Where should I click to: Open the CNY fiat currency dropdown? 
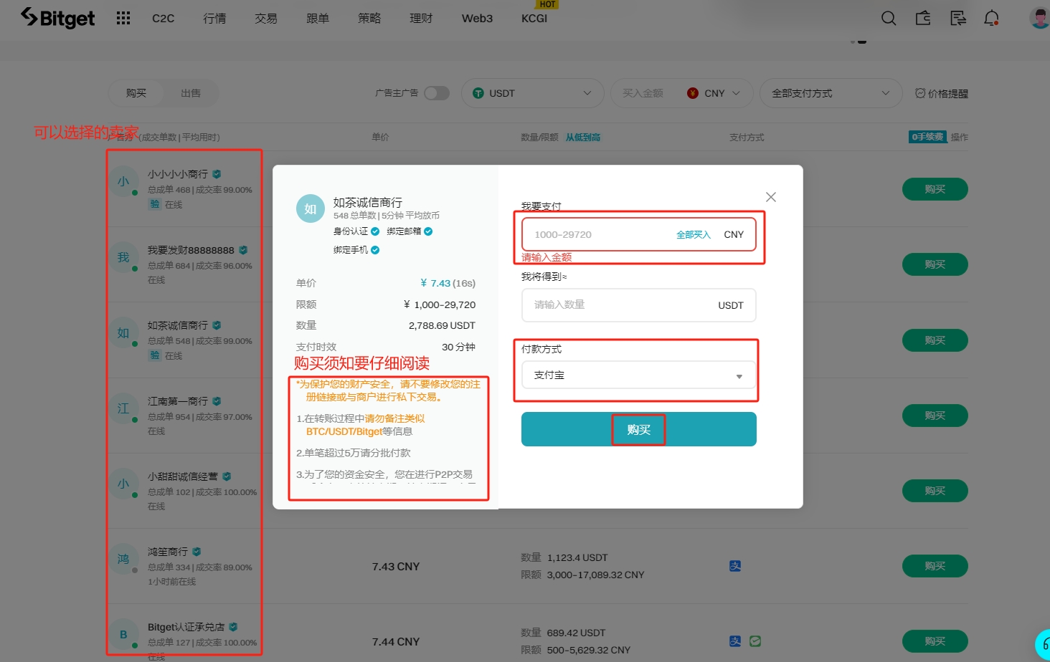pyautogui.click(x=714, y=93)
